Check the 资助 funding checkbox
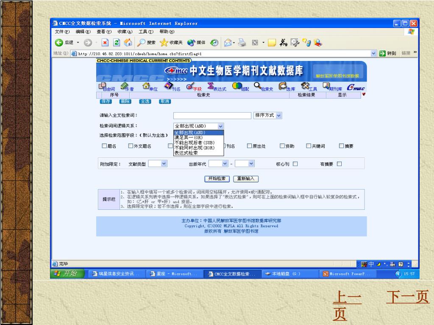 [282, 146]
